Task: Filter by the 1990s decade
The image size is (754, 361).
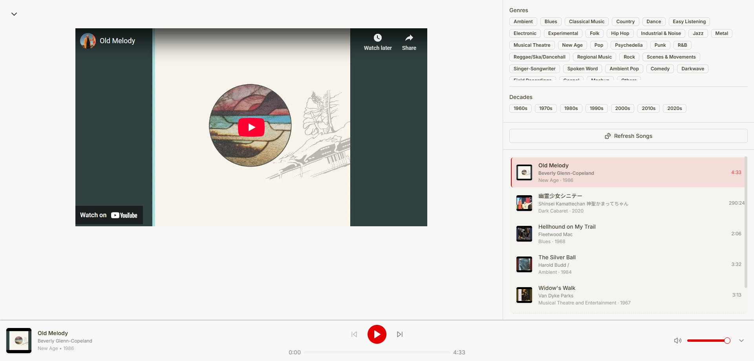Action: pyautogui.click(x=596, y=108)
